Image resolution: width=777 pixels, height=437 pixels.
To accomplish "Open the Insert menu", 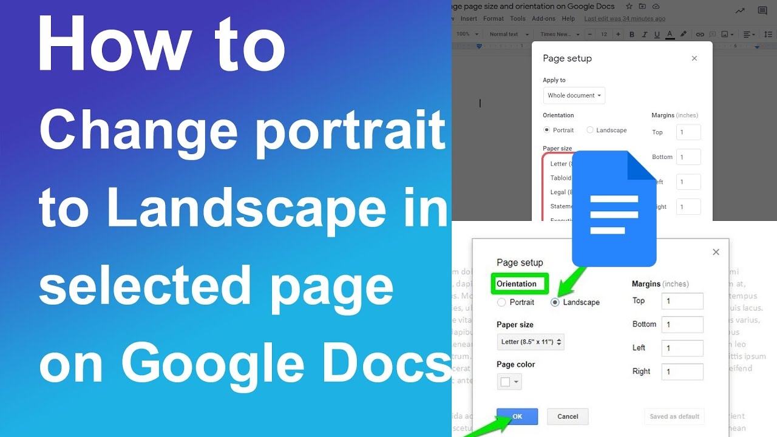I will pos(469,19).
